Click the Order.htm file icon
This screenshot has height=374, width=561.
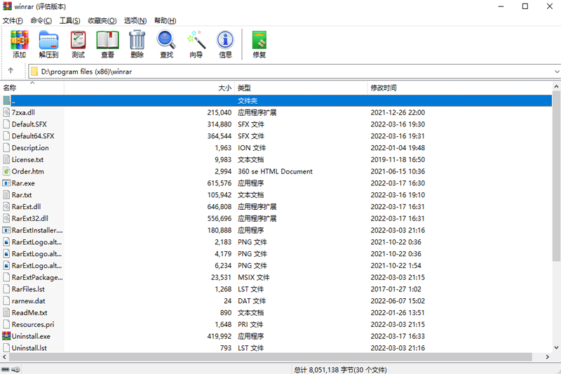tap(6, 171)
